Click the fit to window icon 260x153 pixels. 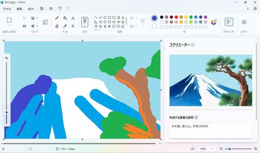pos(193,149)
